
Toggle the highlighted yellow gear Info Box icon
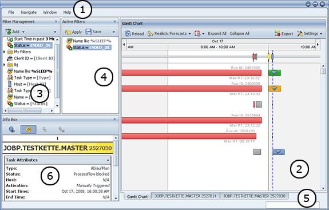[29, 129]
